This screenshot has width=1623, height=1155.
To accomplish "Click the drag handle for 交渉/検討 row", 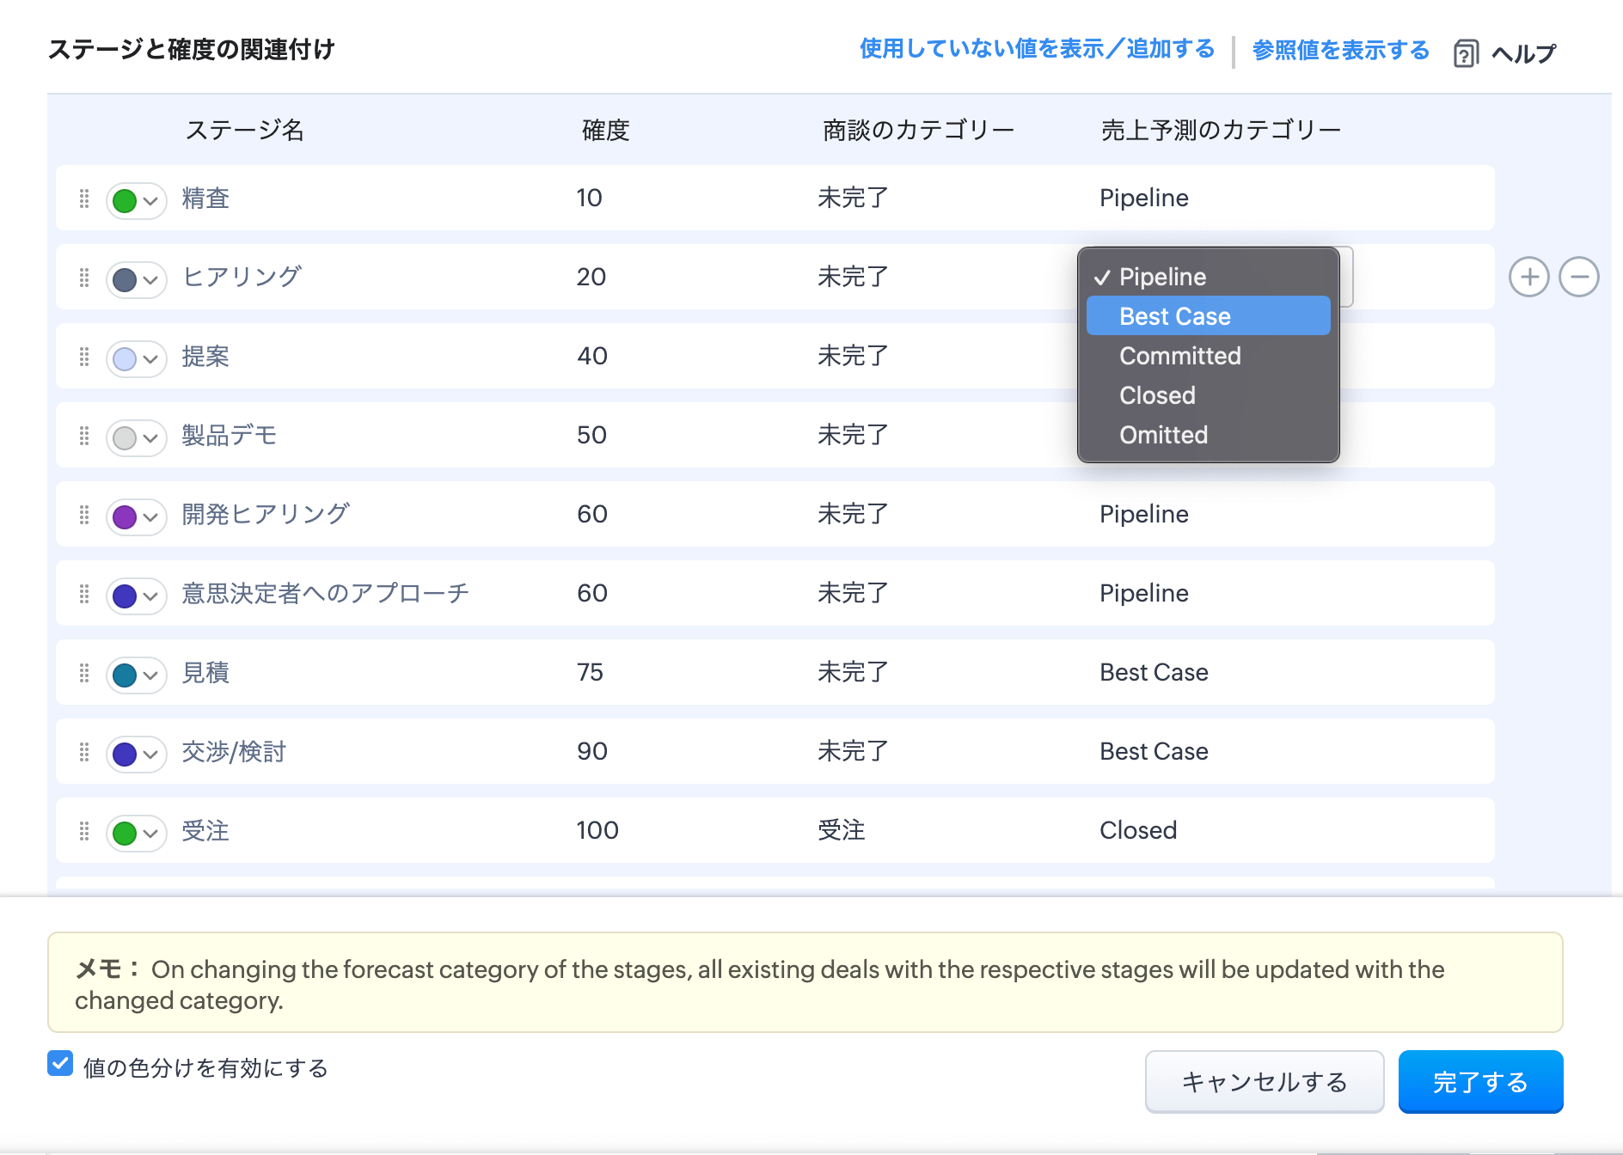I will coord(84,752).
